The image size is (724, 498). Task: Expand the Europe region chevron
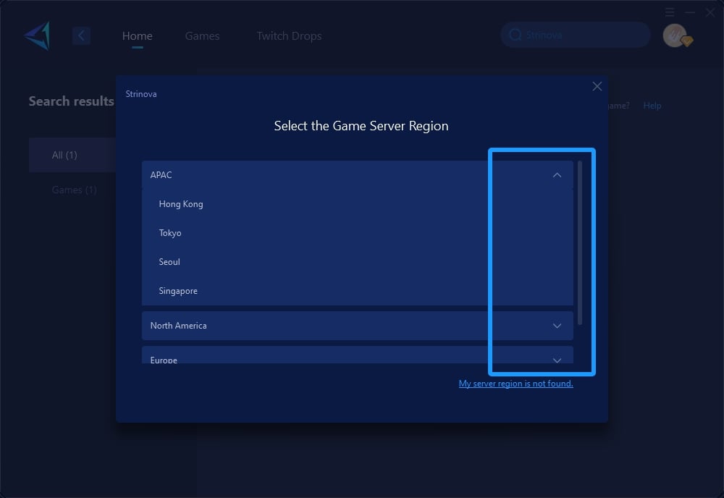click(557, 360)
